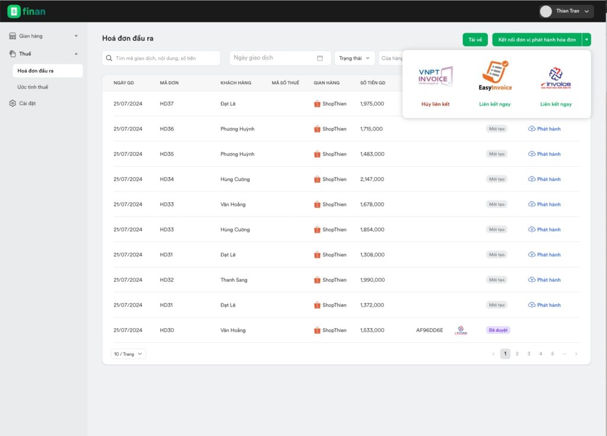
Task: Go to page 5
Action: (552, 354)
